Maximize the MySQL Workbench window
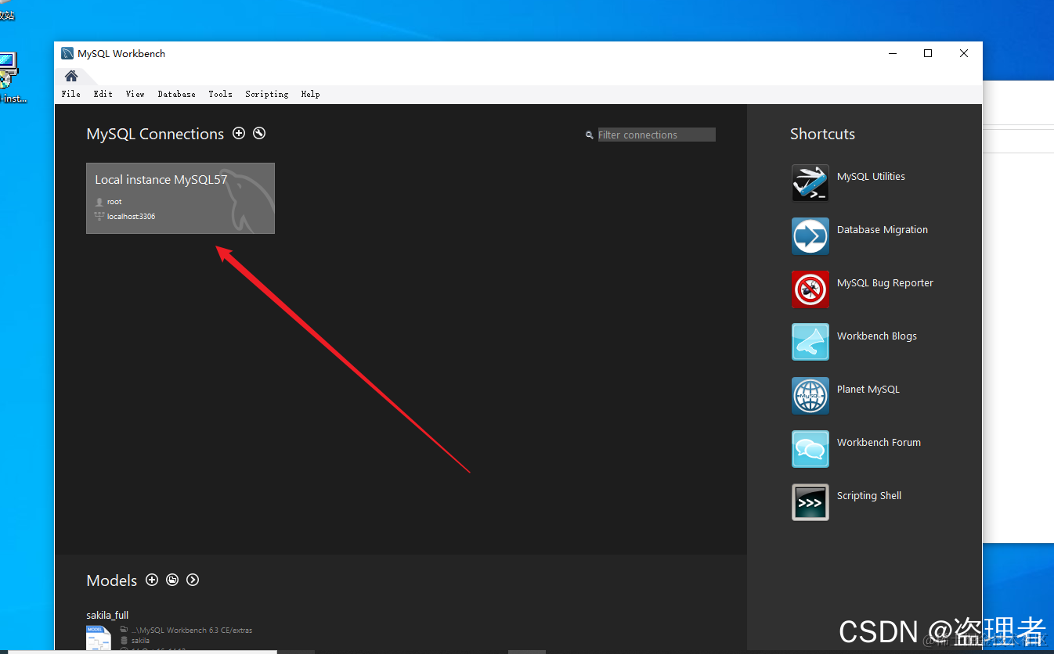The width and height of the screenshot is (1054, 654). point(928,53)
